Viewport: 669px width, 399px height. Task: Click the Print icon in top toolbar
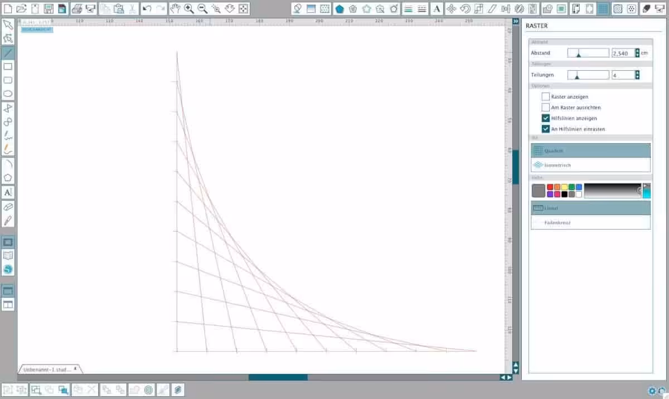coord(77,8)
